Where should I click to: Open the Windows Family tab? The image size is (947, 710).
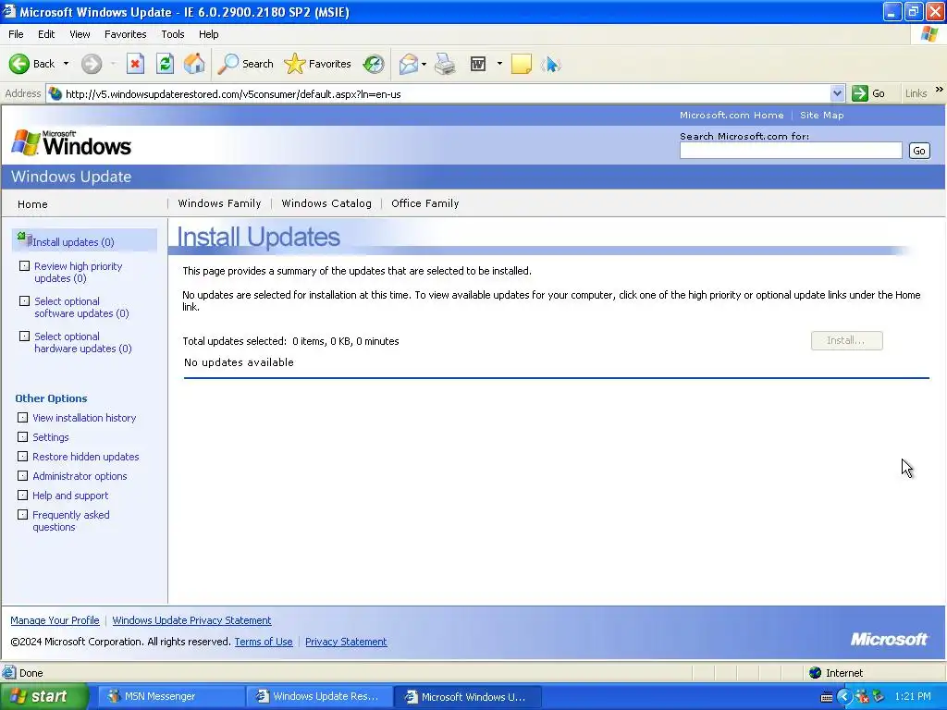point(219,203)
